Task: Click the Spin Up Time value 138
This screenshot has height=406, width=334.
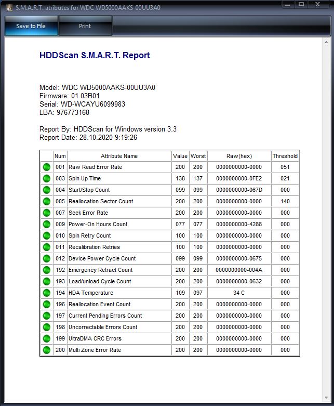Action: 180,178
